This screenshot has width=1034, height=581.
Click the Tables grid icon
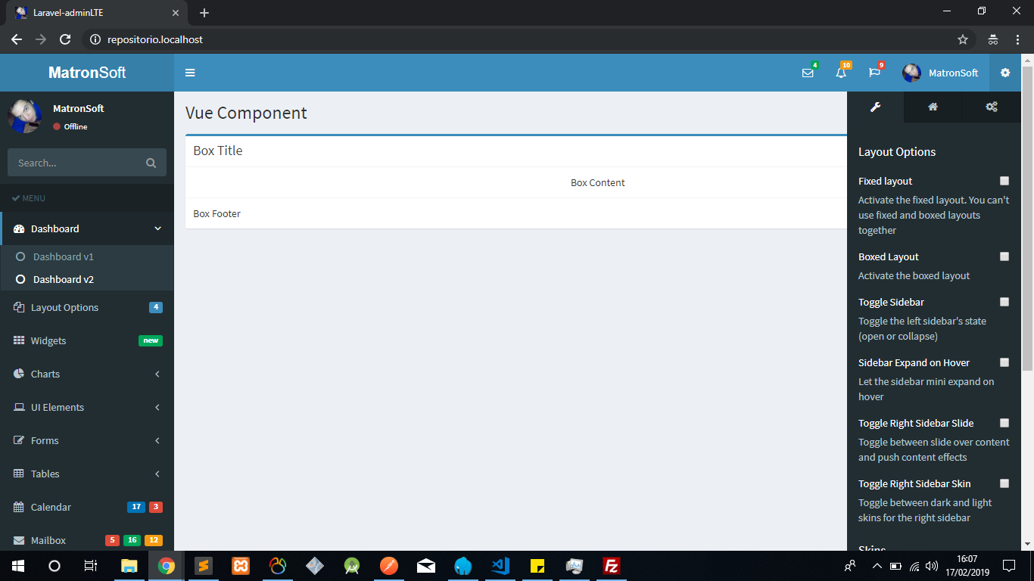click(x=19, y=474)
